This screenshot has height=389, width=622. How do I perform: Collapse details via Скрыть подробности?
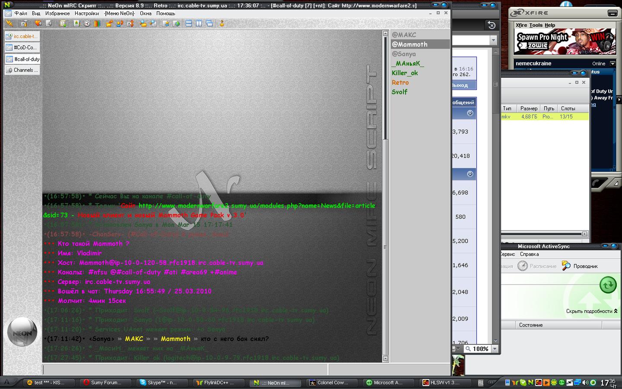[x=591, y=311]
